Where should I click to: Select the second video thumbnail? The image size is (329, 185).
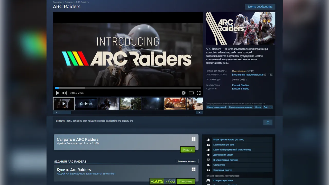pyautogui.click(x=86, y=104)
